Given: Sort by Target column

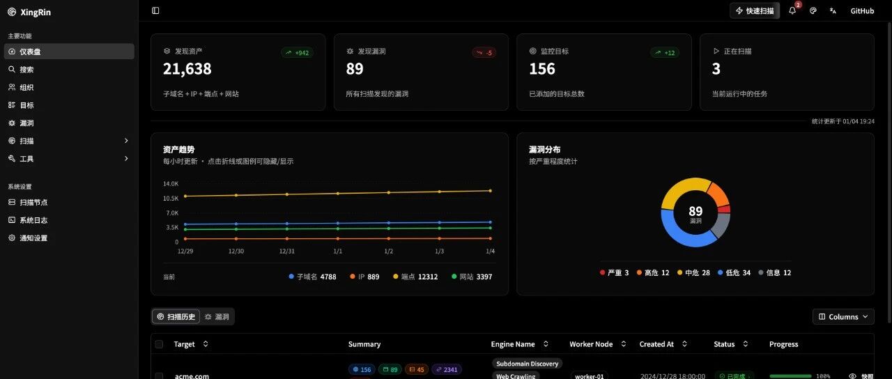Looking at the screenshot, I should pyautogui.click(x=191, y=344).
